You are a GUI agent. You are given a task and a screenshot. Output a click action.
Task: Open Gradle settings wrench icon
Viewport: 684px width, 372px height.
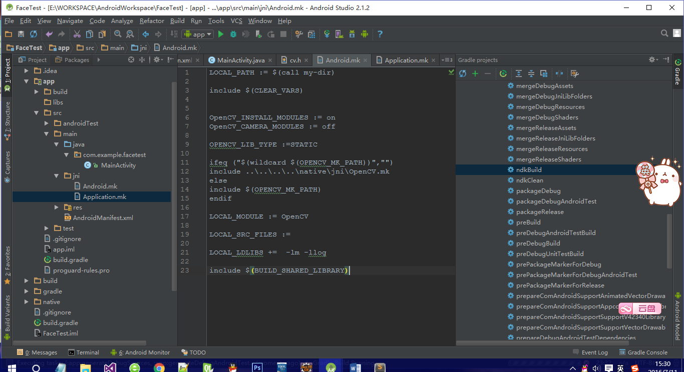click(575, 73)
